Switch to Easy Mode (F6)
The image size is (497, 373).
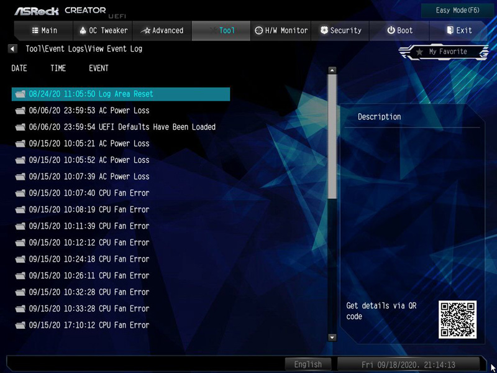tap(458, 11)
